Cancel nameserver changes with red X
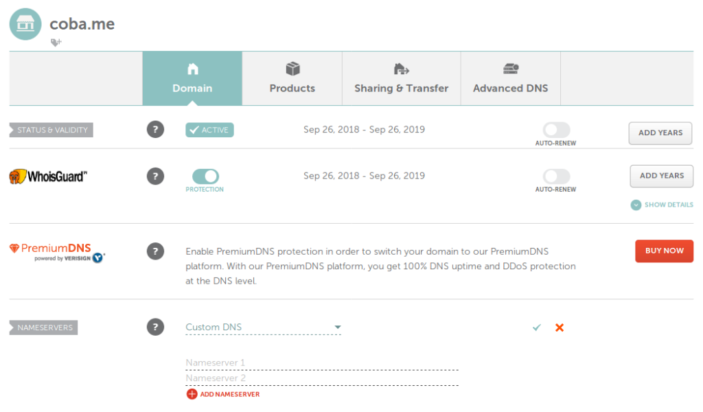Image resolution: width=703 pixels, height=412 pixels. click(560, 328)
